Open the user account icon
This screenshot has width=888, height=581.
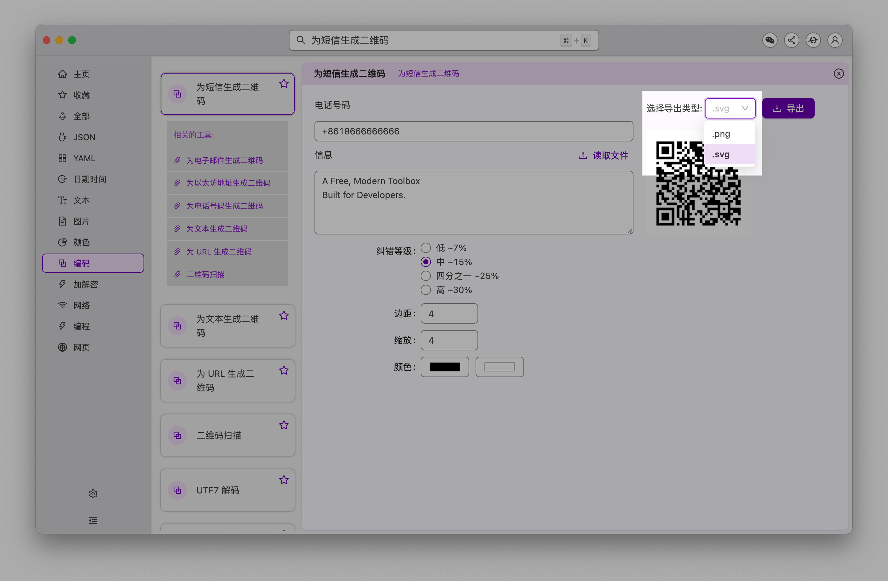[x=835, y=40]
